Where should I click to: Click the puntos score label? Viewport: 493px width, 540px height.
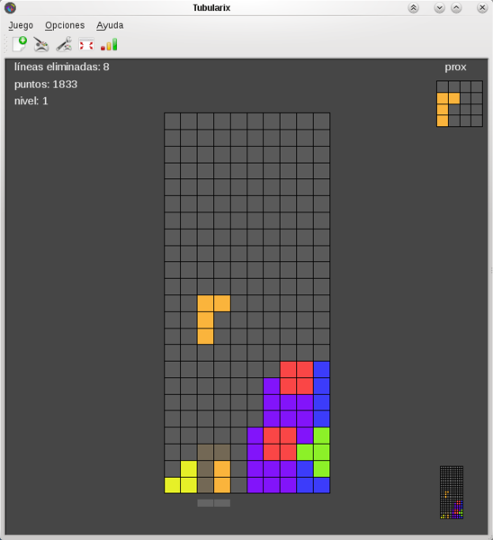pyautogui.click(x=46, y=85)
